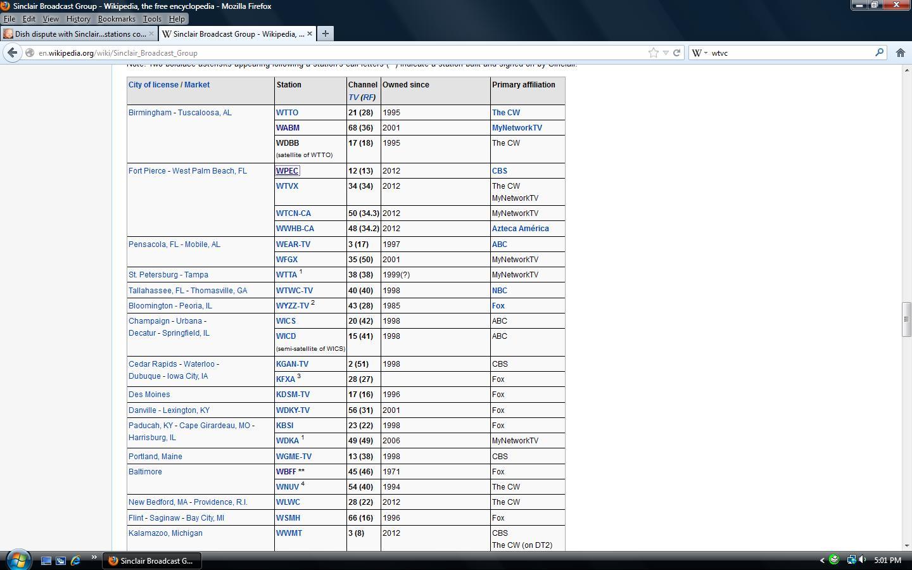Open the WYZZ-TV station link
This screenshot has height=570, width=912.
(293, 306)
